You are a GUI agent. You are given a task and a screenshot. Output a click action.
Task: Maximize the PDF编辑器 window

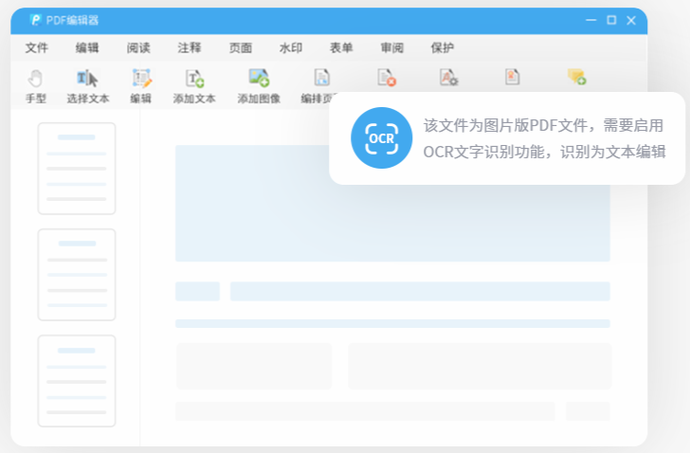point(611,20)
